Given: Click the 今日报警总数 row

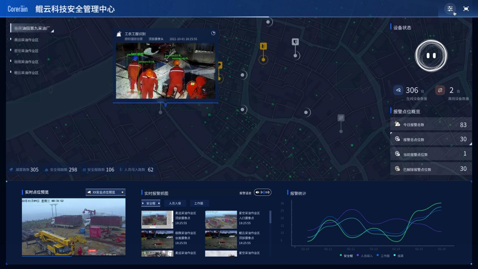Looking at the screenshot, I should [431, 125].
